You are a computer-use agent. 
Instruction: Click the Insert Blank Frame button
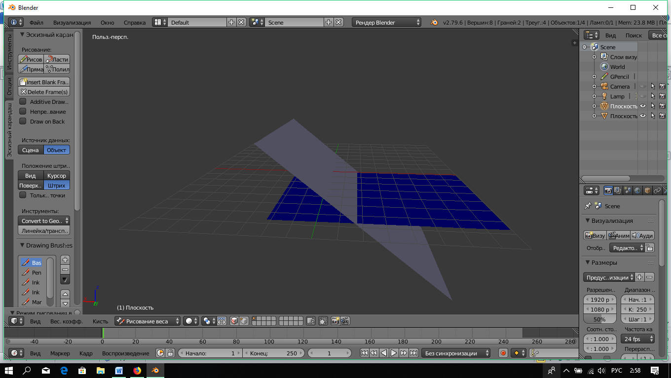tap(44, 82)
